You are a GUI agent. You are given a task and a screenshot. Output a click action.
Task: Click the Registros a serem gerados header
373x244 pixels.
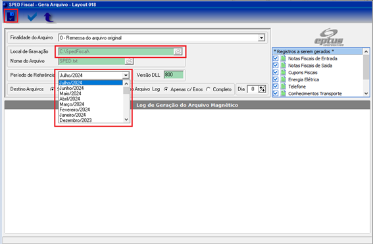318,51
